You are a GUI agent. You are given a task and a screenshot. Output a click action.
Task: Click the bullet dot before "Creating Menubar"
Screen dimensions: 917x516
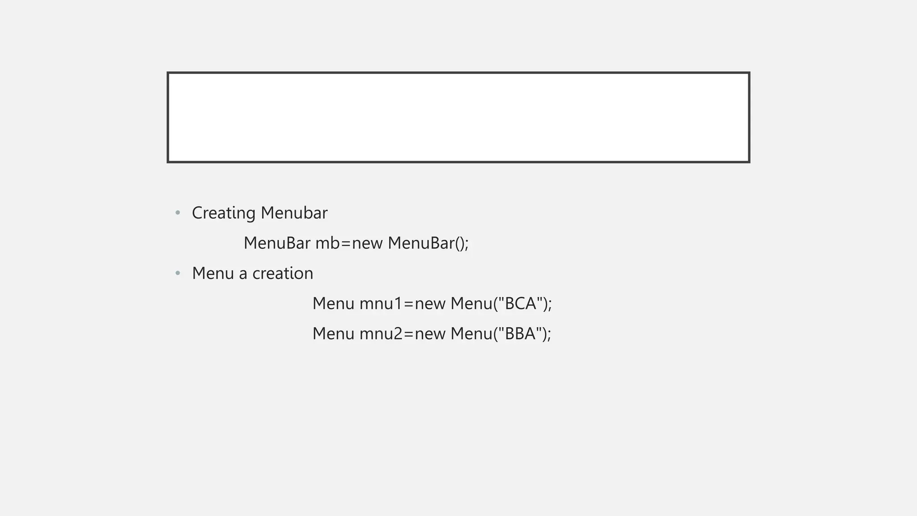(x=178, y=213)
